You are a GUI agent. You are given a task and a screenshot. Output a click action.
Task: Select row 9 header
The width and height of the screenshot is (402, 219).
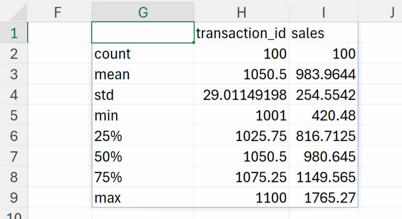click(13, 199)
